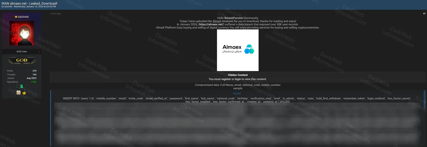Open the lulzintel avatar image

click(22, 33)
